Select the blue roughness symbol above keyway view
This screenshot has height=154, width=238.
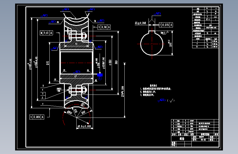click(157, 14)
